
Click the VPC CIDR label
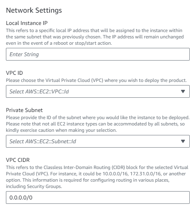click(x=18, y=160)
